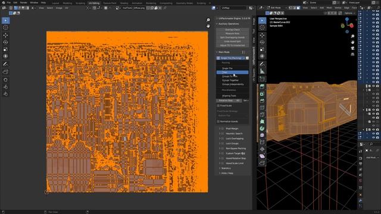
Task: Open the Image menu in UV editor header
Action: click(x=59, y=8)
